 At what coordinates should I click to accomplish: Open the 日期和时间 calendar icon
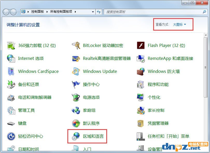11,149
